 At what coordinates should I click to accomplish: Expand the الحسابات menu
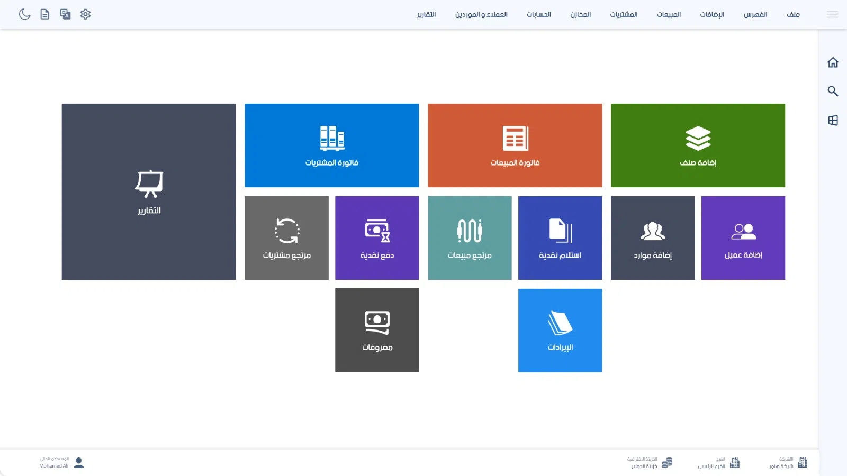[538, 14]
